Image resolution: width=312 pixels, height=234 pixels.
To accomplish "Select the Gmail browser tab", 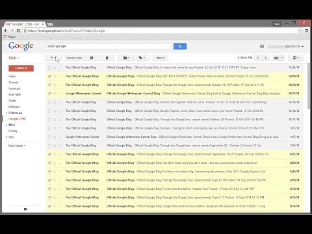I will click(25, 24).
